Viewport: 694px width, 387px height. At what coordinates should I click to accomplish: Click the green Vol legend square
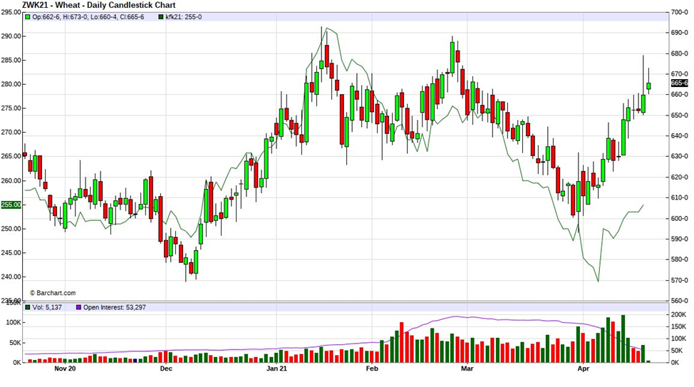28,307
